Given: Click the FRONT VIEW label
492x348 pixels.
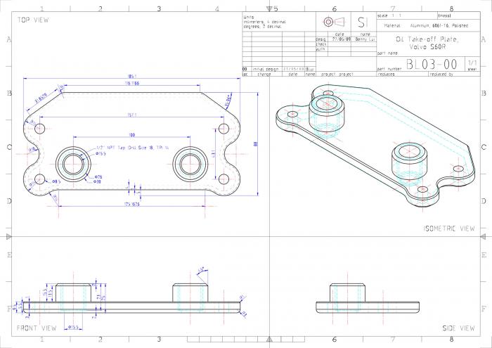Looking at the screenshot, I should (37, 328).
